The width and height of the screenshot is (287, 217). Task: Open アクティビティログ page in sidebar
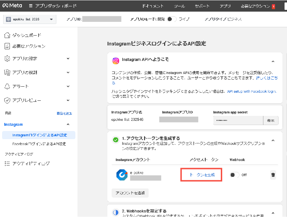(31, 163)
